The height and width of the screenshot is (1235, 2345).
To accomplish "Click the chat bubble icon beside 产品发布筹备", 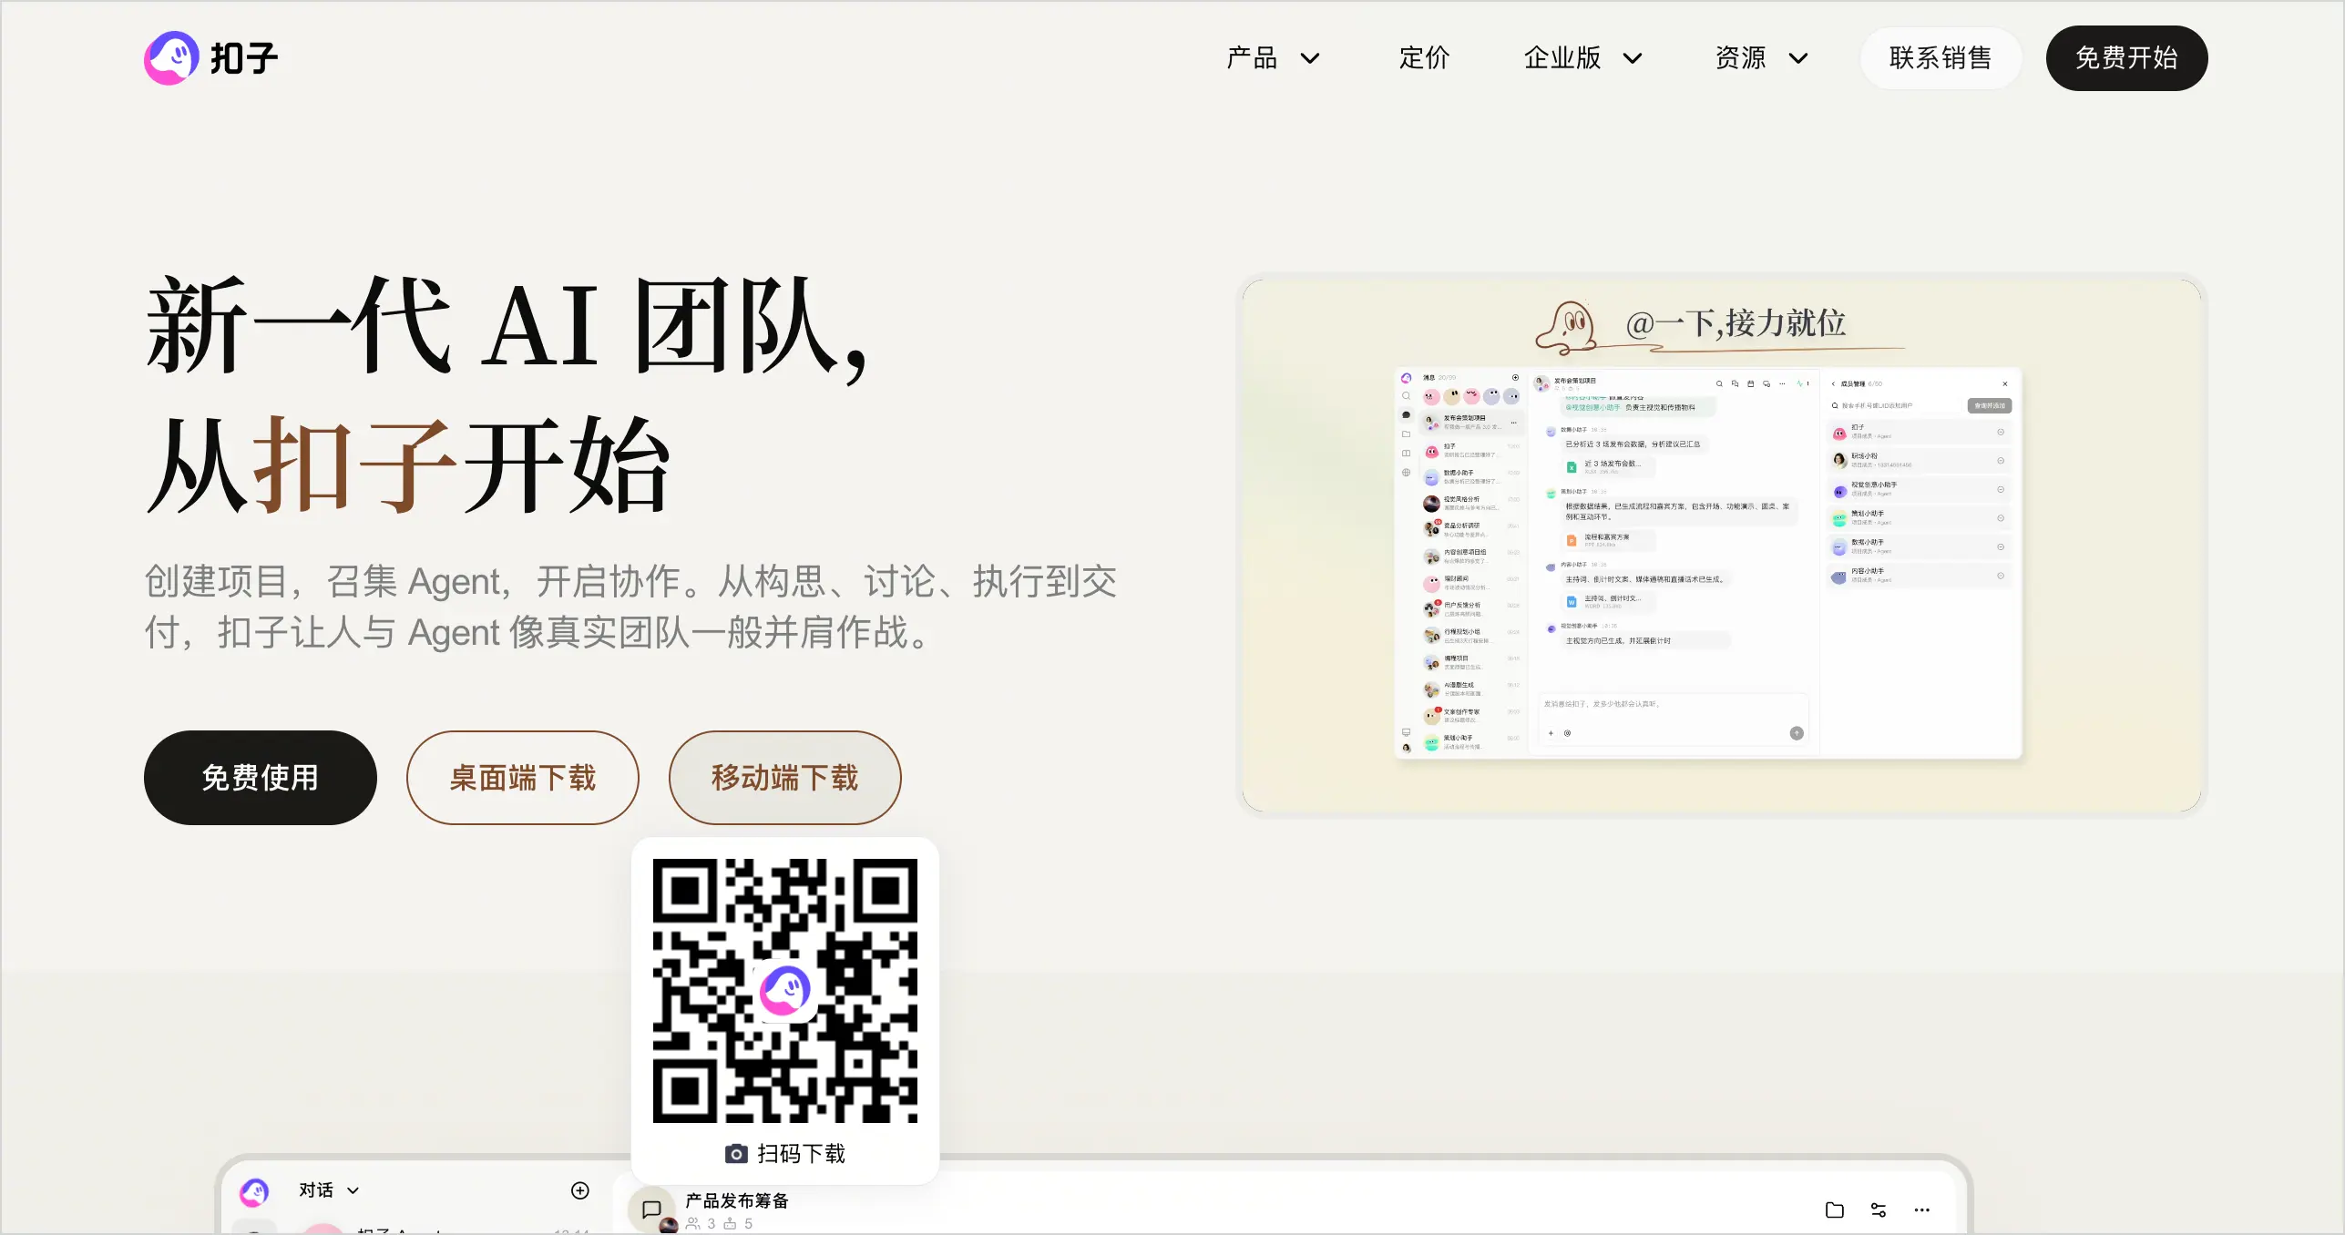I will (651, 1209).
